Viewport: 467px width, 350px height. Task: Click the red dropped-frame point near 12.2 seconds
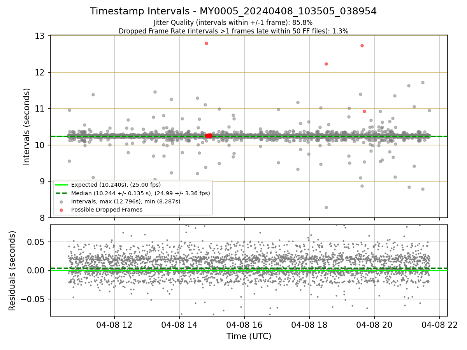point(326,64)
